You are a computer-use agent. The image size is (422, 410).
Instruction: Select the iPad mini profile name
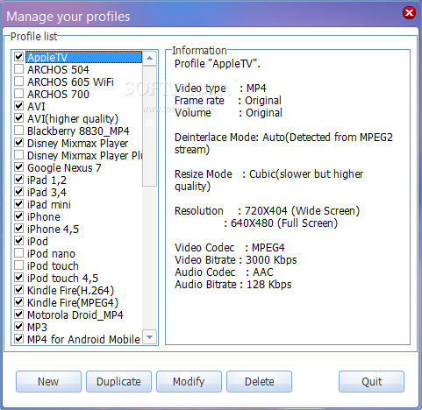pos(49,205)
